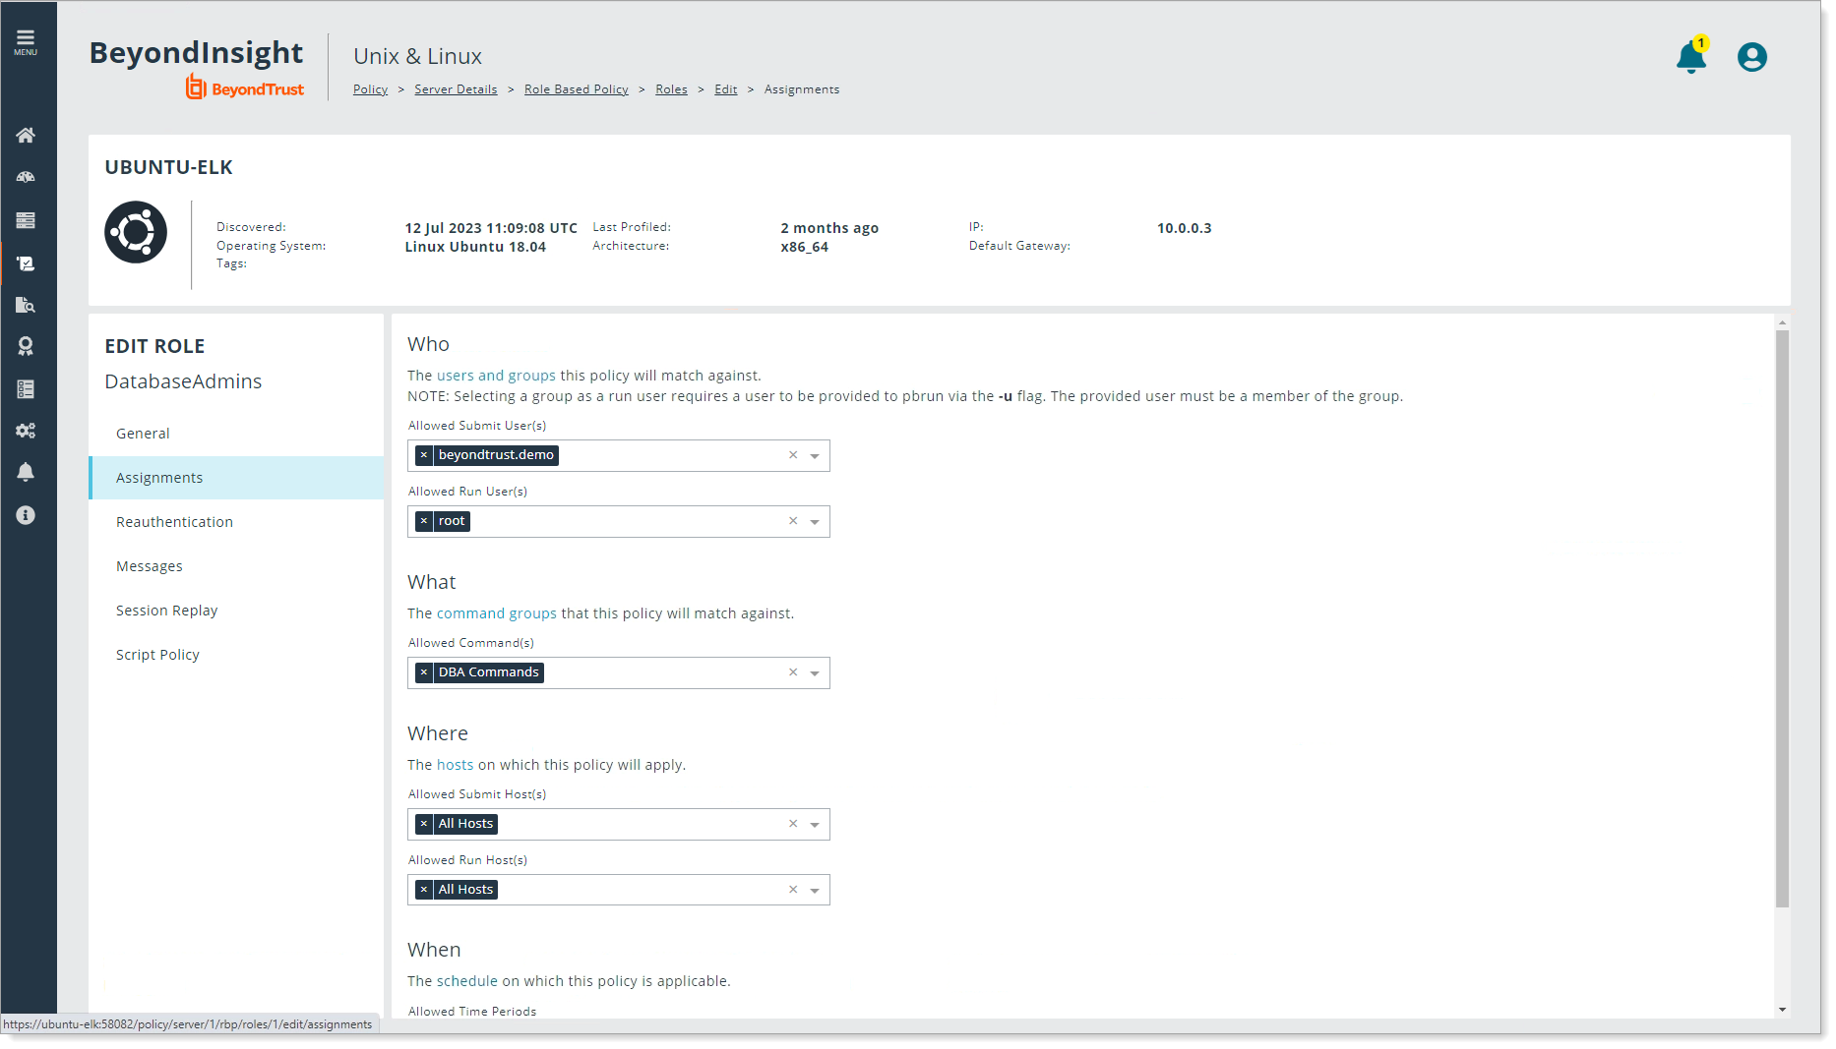Viewport: 1836px width, 1049px height.
Task: Click the BeyondTrust logo
Action: pos(245,87)
